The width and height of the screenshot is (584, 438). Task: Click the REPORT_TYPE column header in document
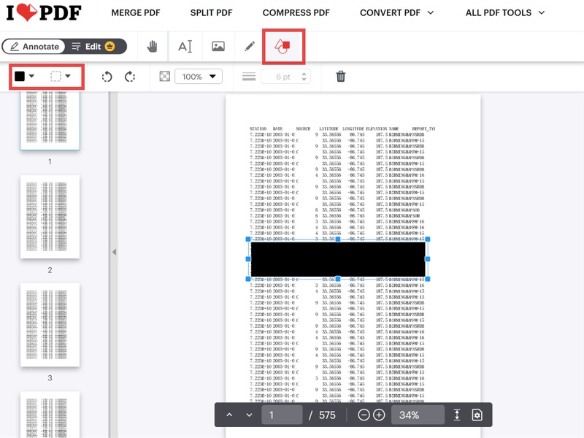423,129
